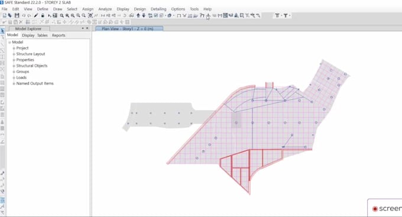Image resolution: width=402 pixels, height=217 pixels.
Task: Expand the Properties tree node
Action: (14, 60)
